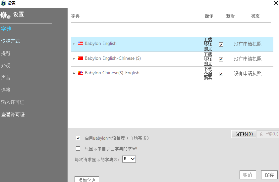Switch to the 外观 settings section
Screen dimensions: 279x182
pos(6,65)
